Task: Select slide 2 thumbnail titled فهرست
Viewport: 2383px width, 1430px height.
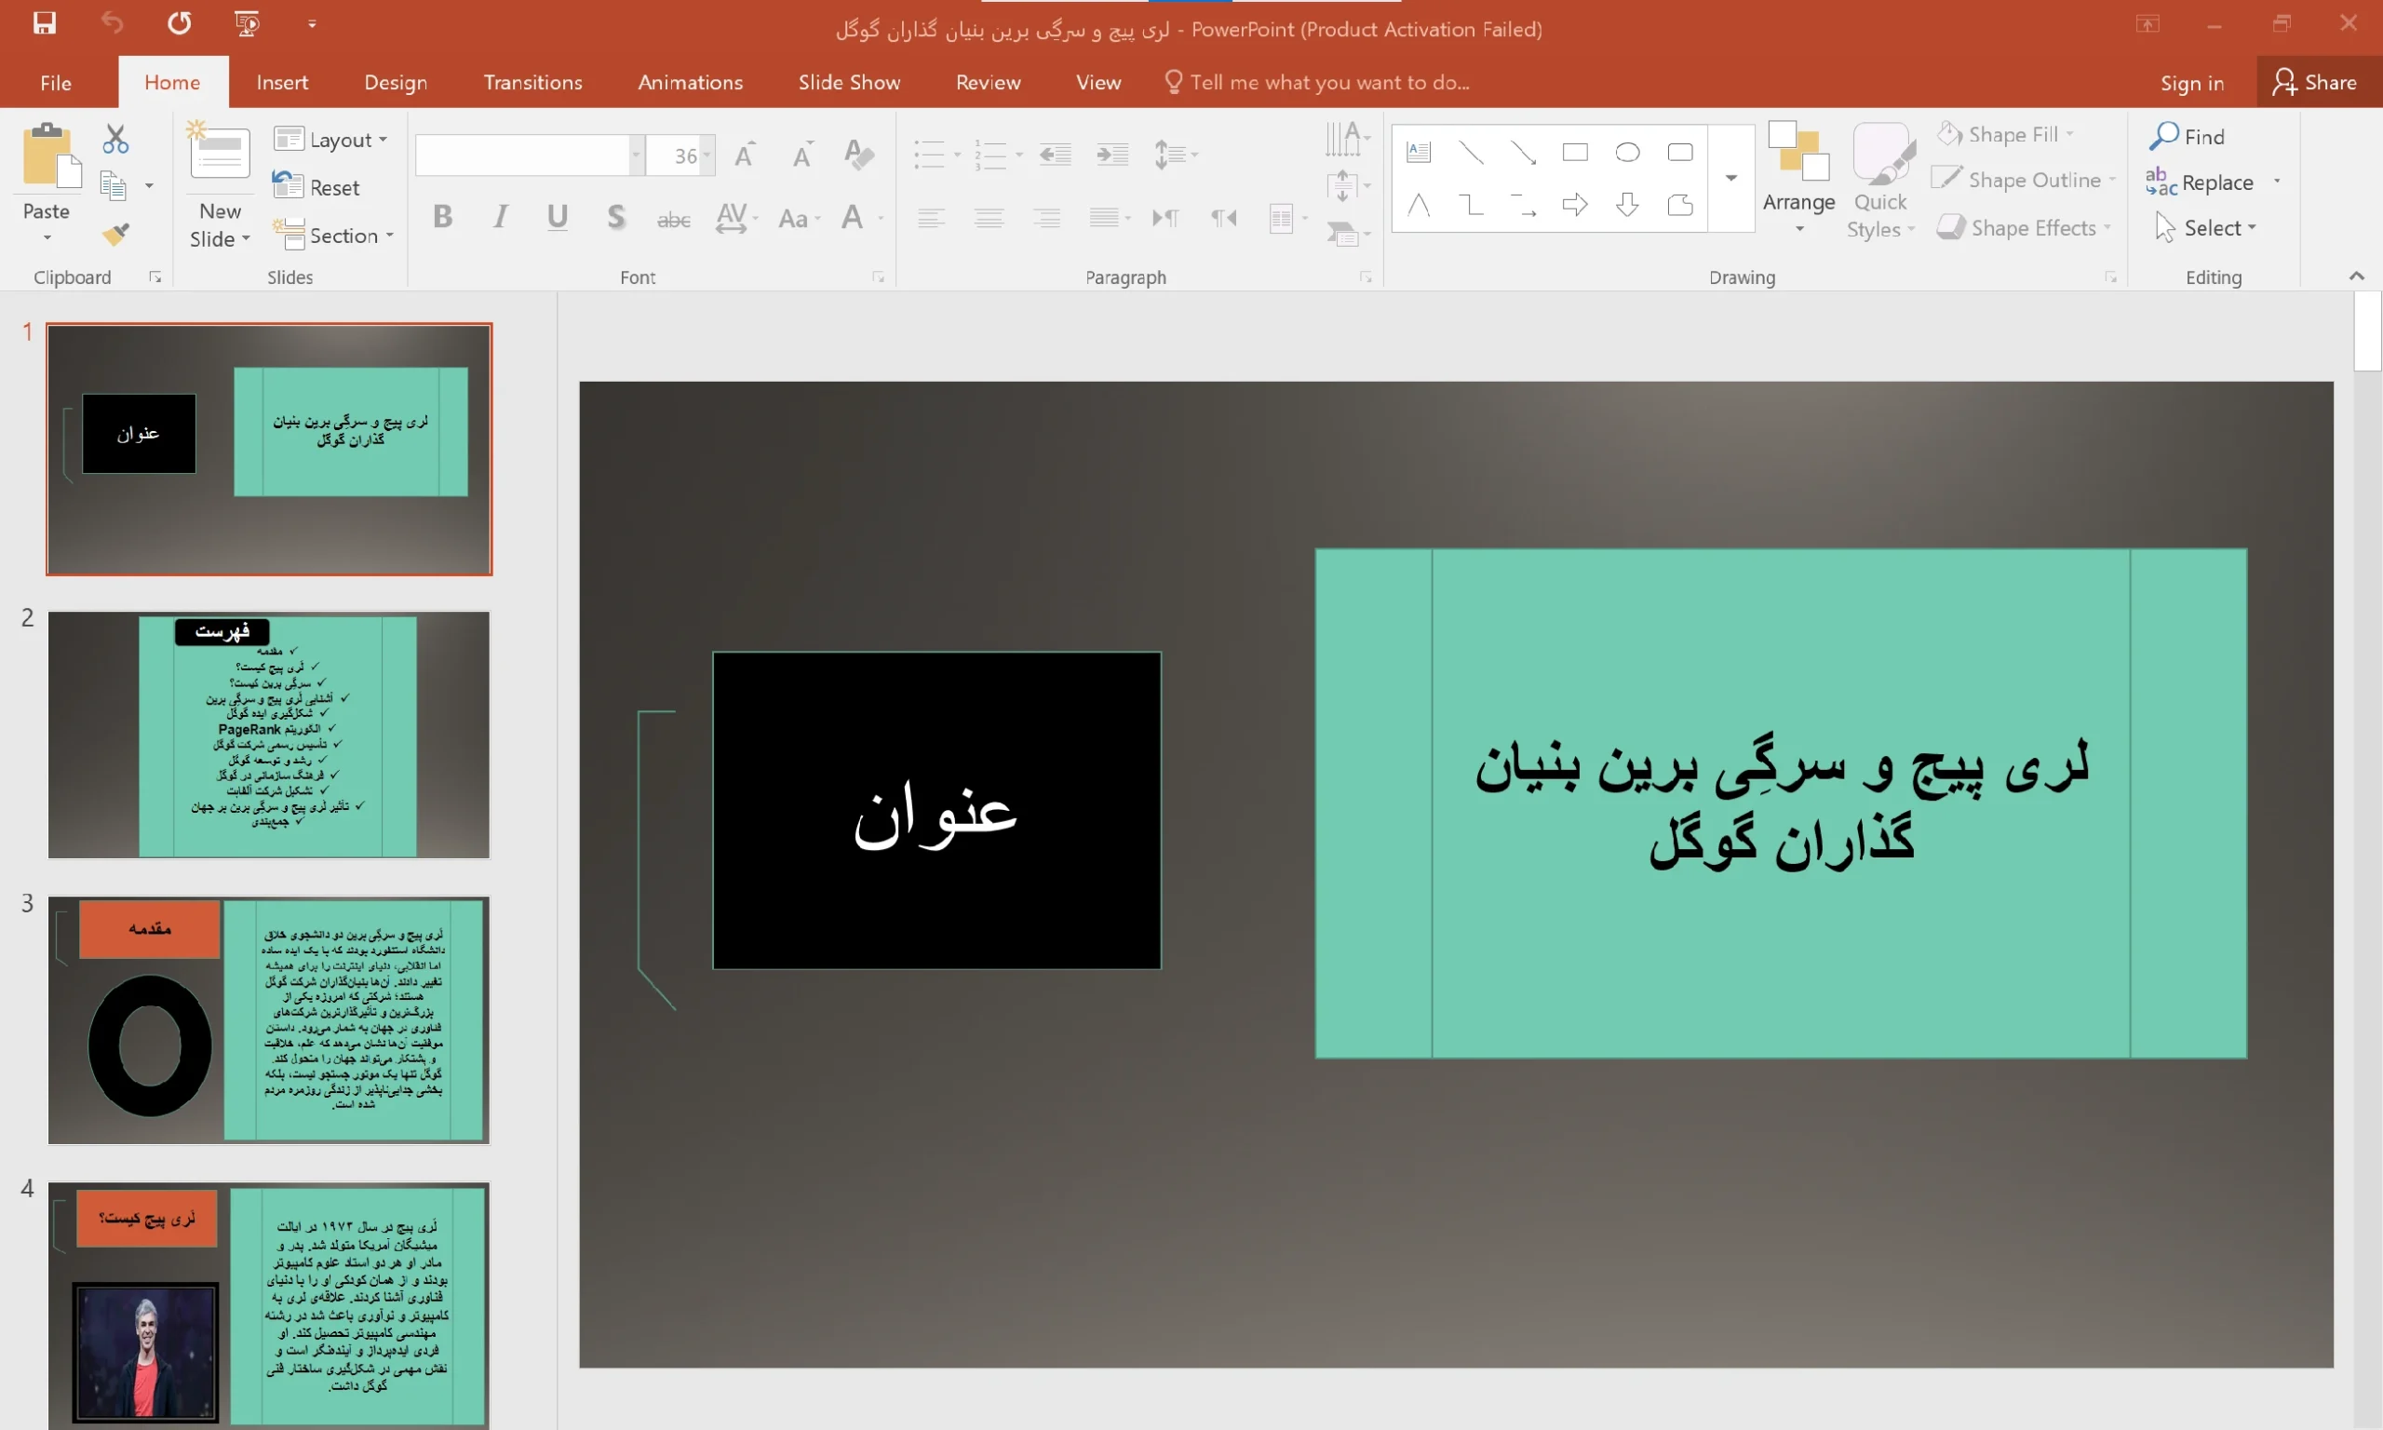Action: coord(269,735)
